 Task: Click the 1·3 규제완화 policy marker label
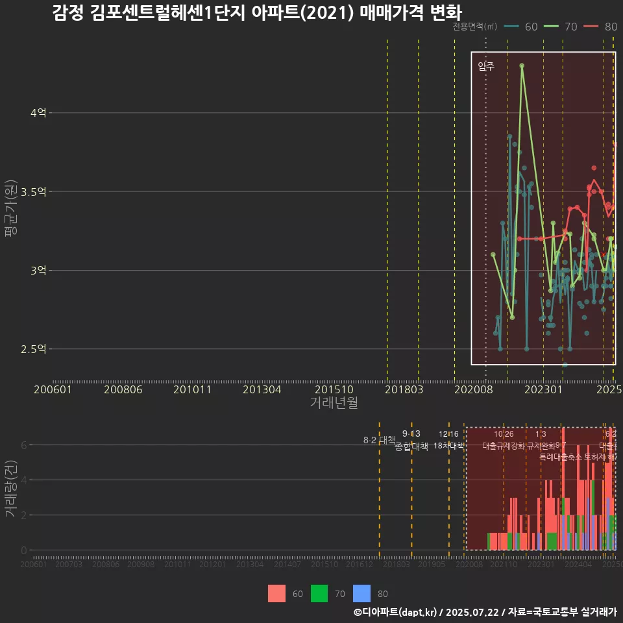541,440
